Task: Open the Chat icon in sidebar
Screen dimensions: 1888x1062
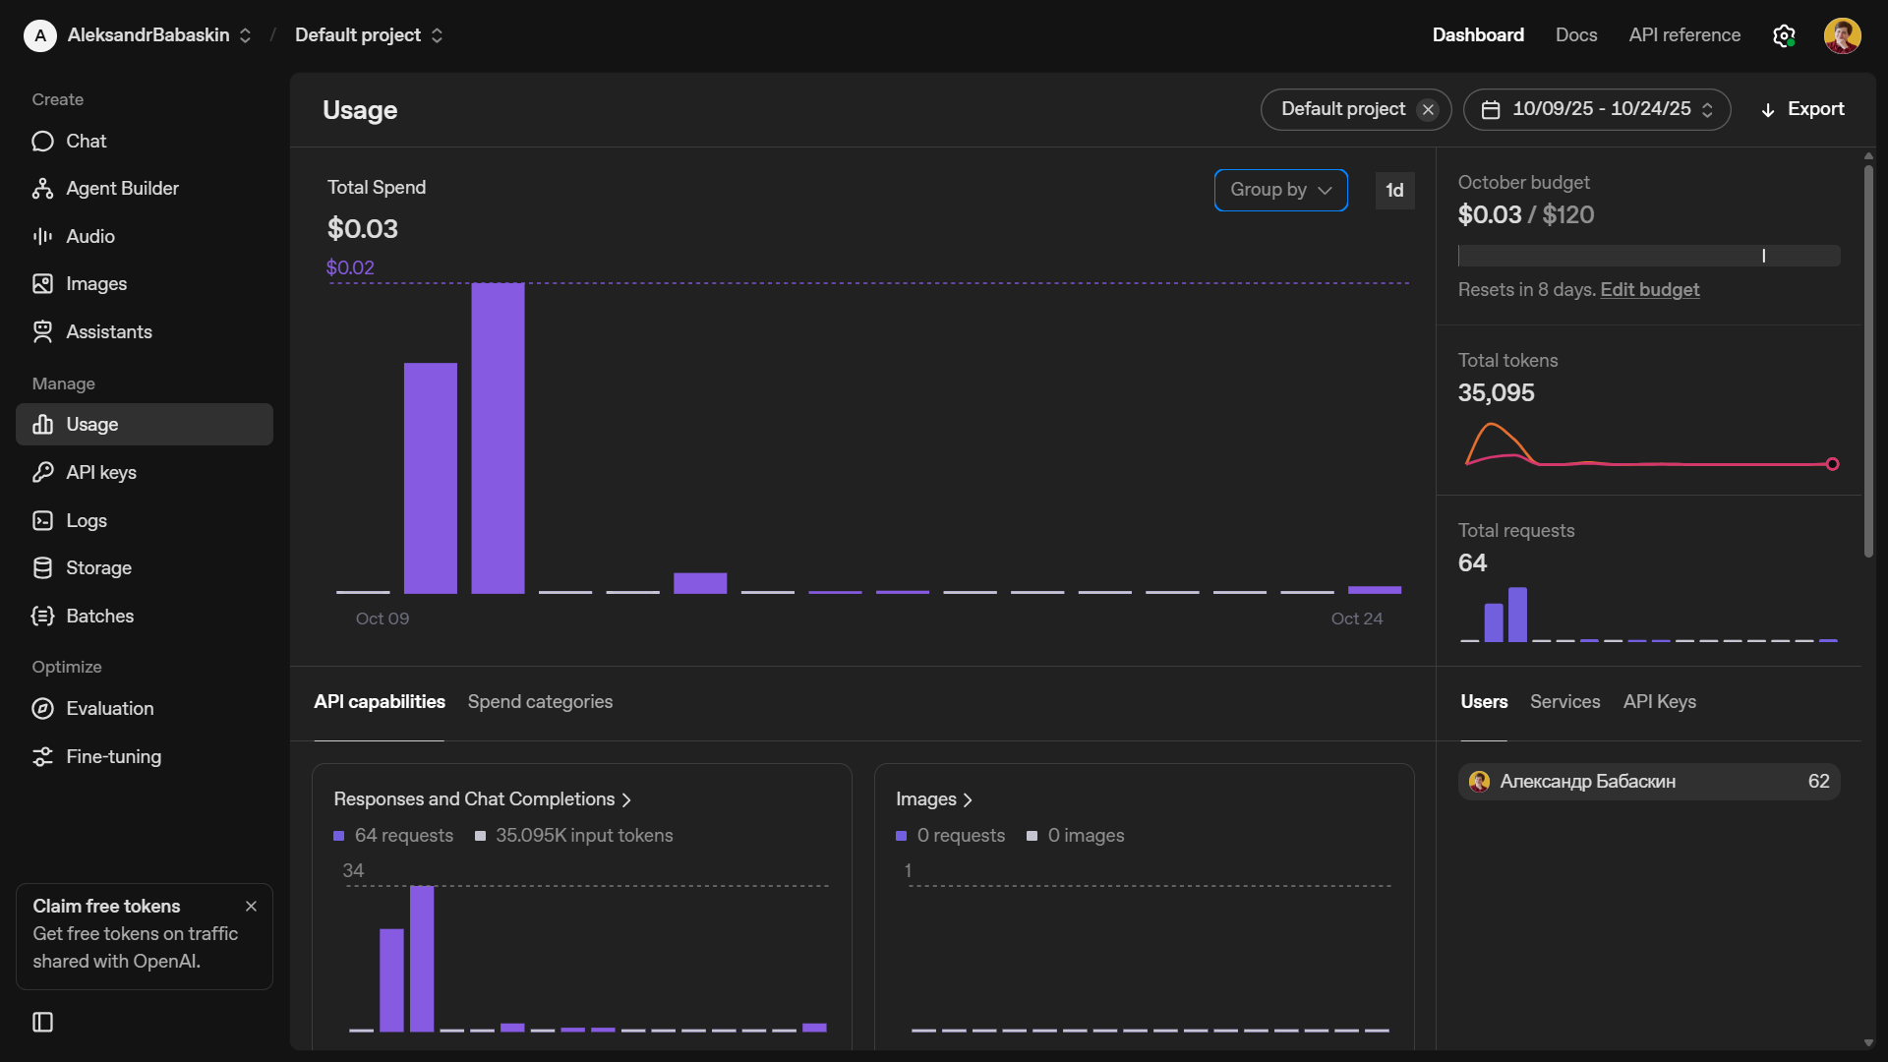Action: (42, 142)
